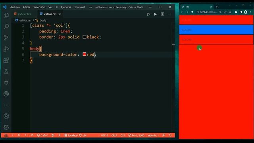The image size is (254, 143).
Task: Open the Ver menu
Action: pyautogui.click(x=50, y=7)
